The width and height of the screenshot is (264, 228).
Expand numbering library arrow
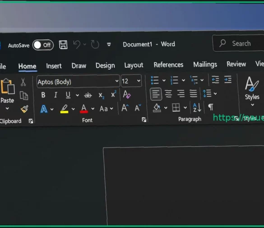tap(183, 80)
